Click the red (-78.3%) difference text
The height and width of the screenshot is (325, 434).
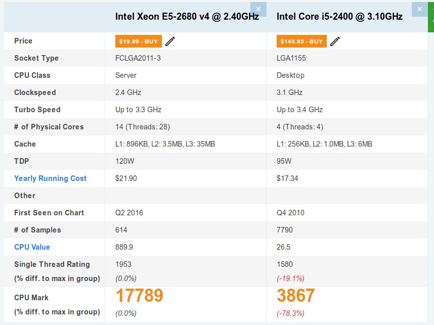[290, 313]
